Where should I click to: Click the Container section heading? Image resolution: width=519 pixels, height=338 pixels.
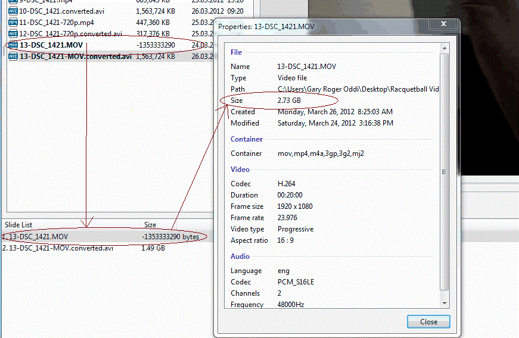pos(247,139)
